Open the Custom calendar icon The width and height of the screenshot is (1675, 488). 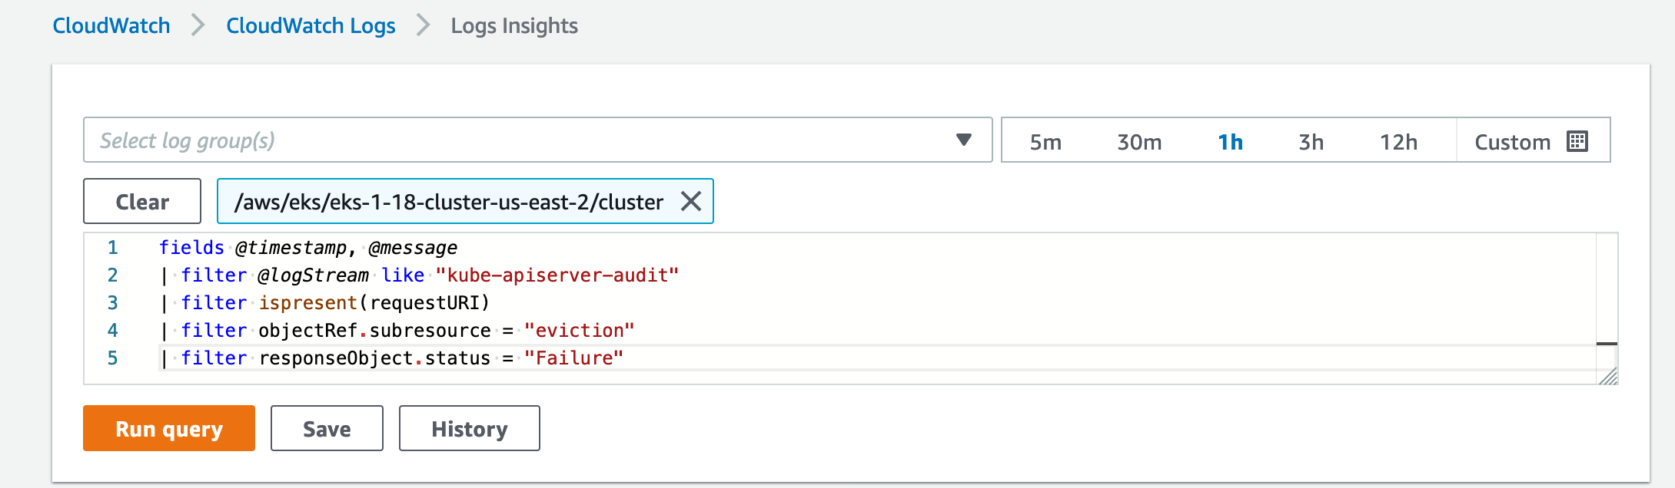(x=1577, y=141)
